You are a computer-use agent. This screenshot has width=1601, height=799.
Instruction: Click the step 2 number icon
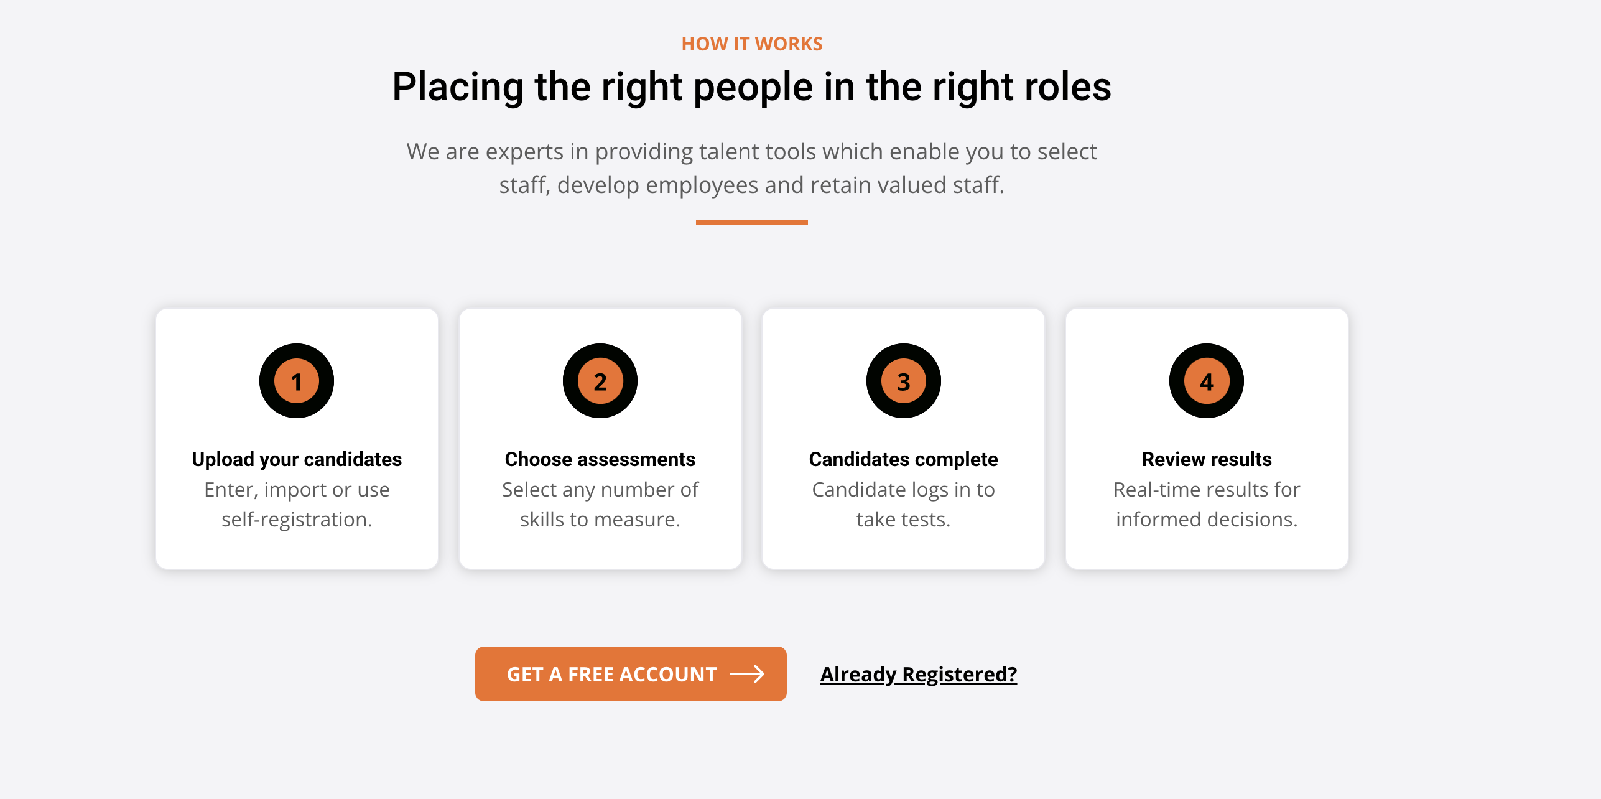click(x=600, y=381)
